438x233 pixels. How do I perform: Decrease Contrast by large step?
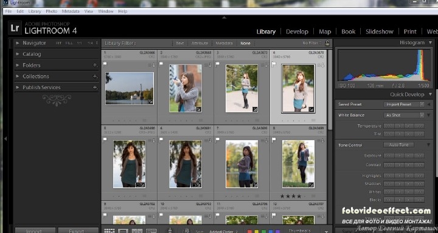pos(389,165)
